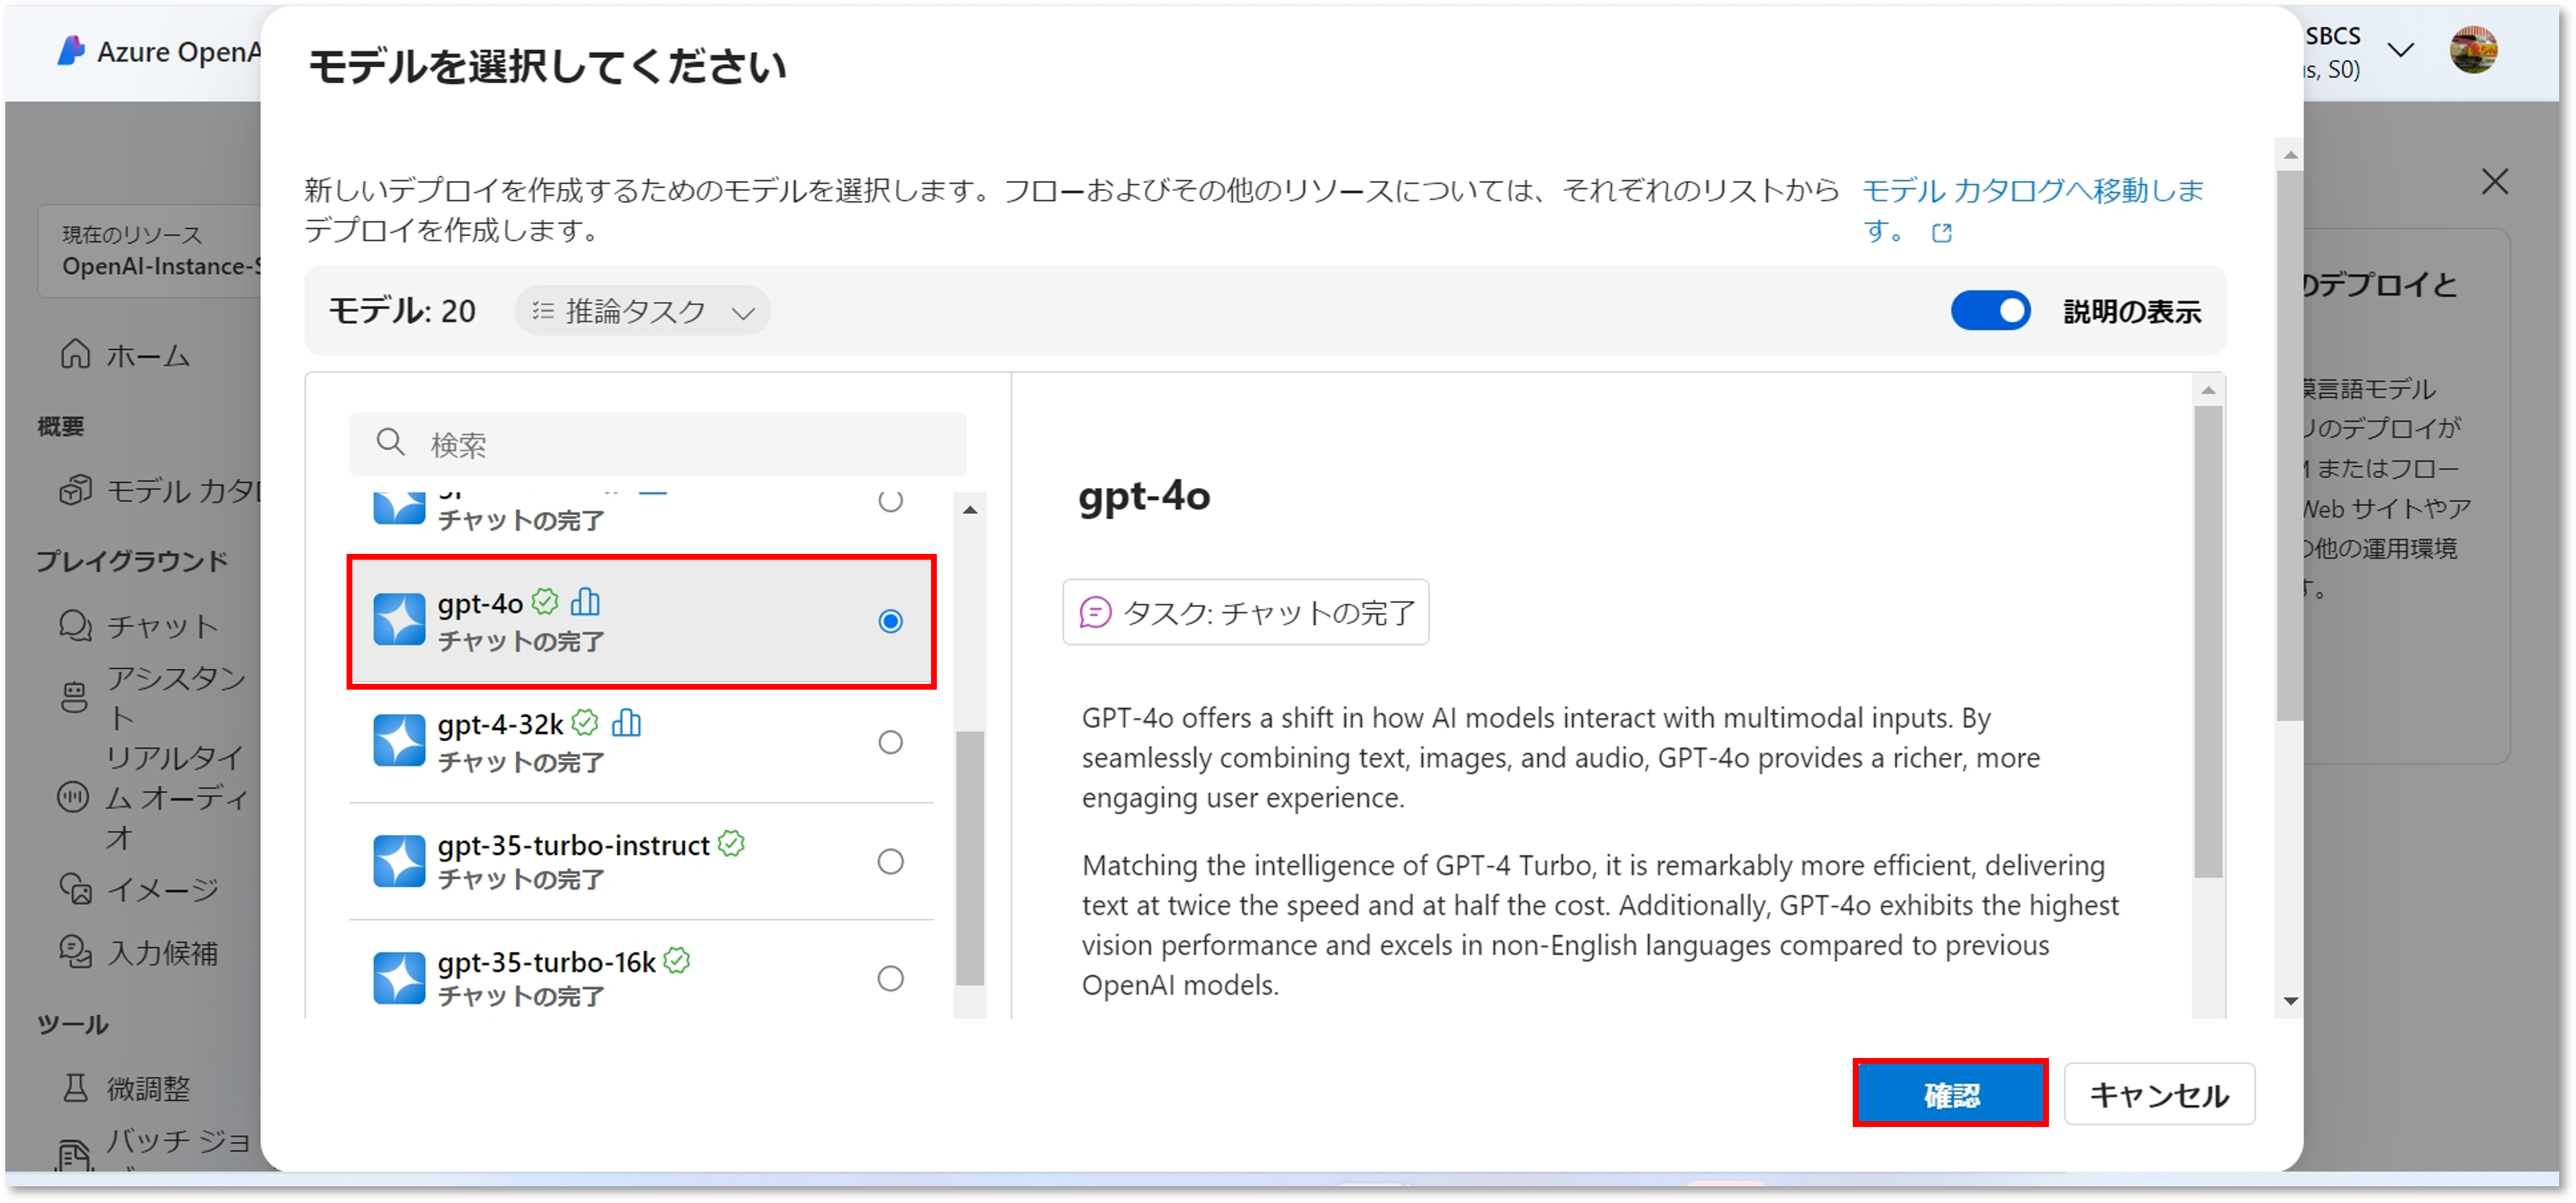This screenshot has width=2576, height=1203.
Task: Toggle the 説明の表示 switch
Action: (x=1989, y=311)
